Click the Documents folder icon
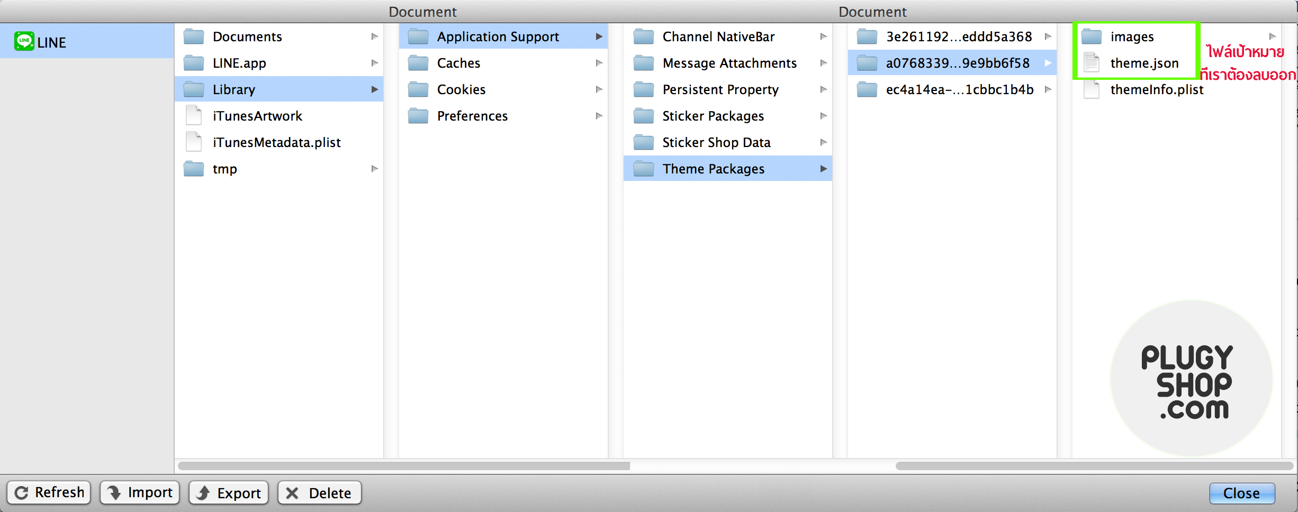1298x512 pixels. pos(194,36)
